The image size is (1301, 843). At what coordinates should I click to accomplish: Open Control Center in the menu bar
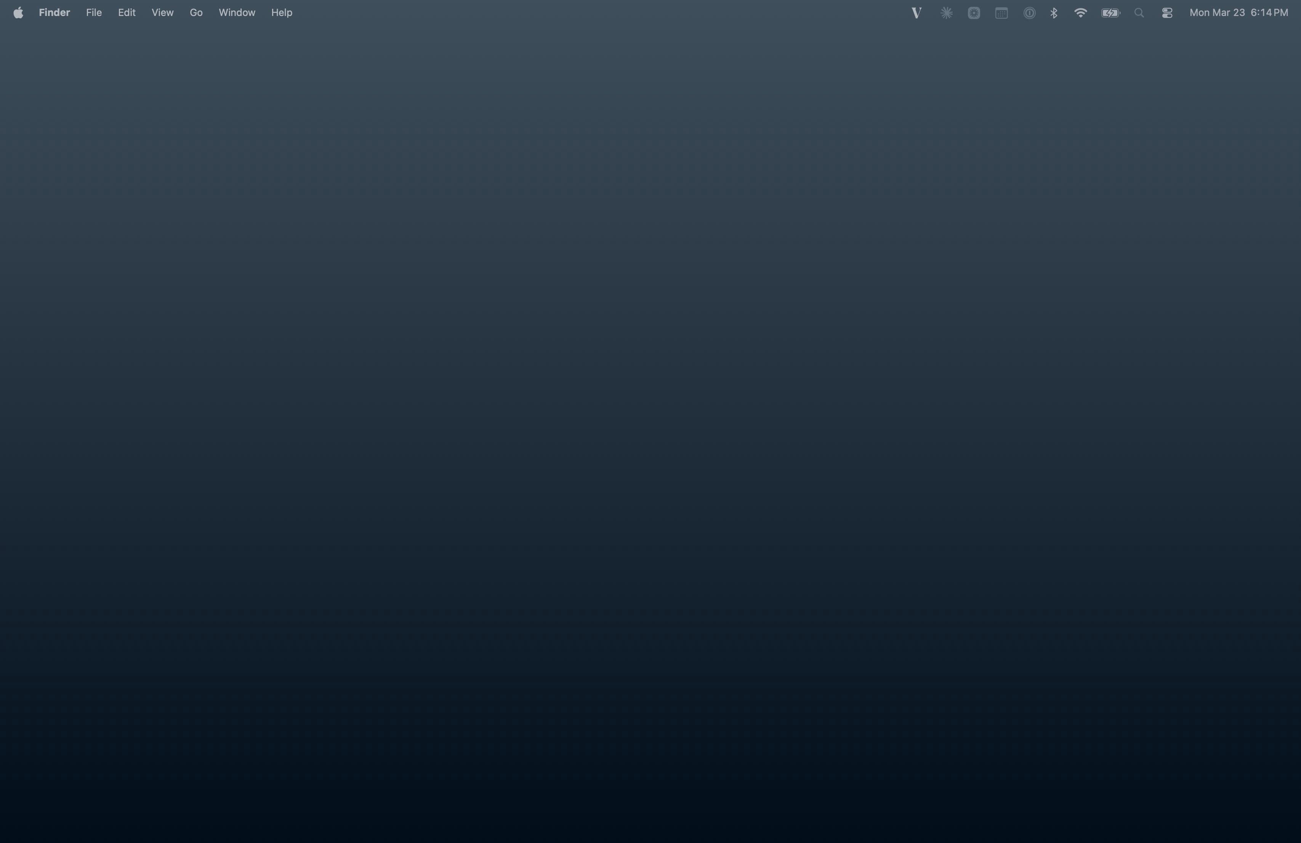[x=1167, y=12]
